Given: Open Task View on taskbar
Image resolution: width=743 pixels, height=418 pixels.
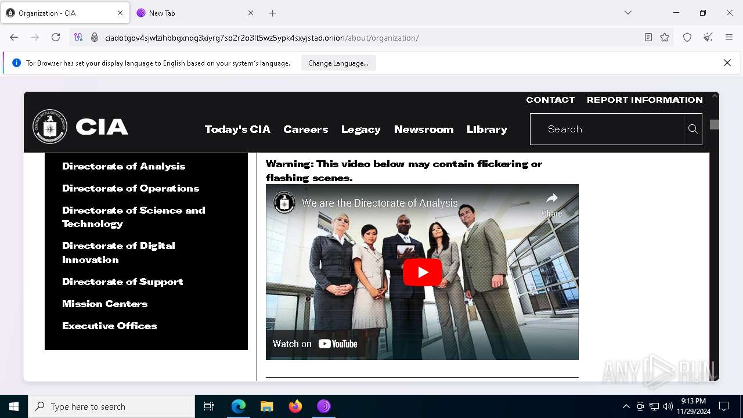Looking at the screenshot, I should tap(209, 406).
